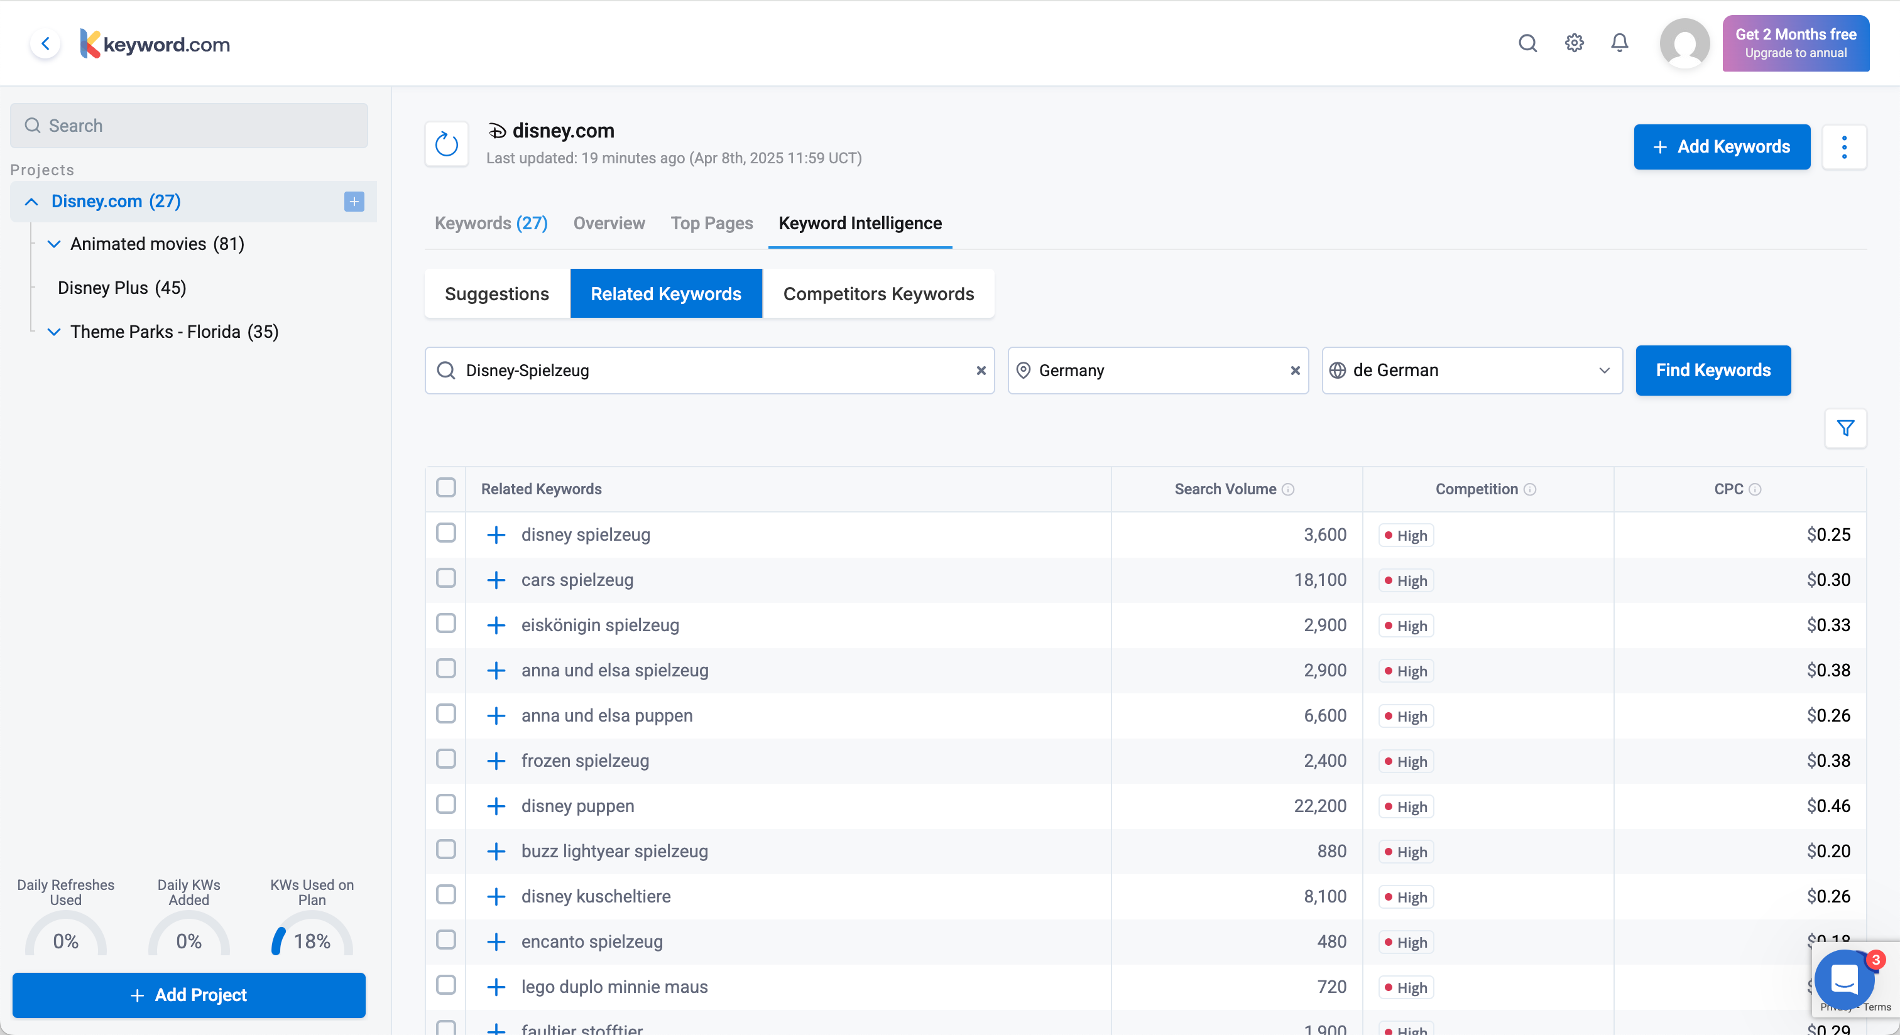Click Add Project button in sidebar

coord(189,995)
